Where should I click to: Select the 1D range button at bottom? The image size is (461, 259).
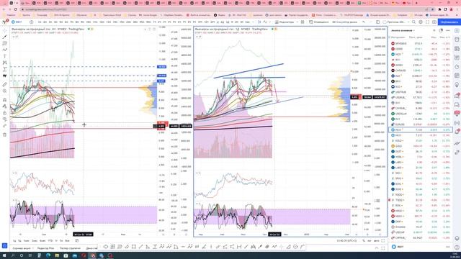click(x=14, y=241)
